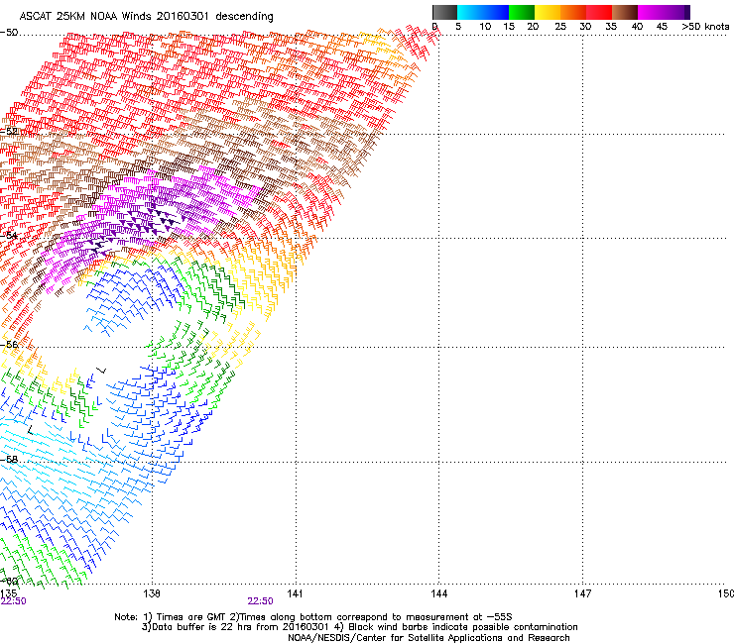Image resolution: width=734 pixels, height=644 pixels.
Task: Click the '25' legend scale number
Action: click(560, 27)
